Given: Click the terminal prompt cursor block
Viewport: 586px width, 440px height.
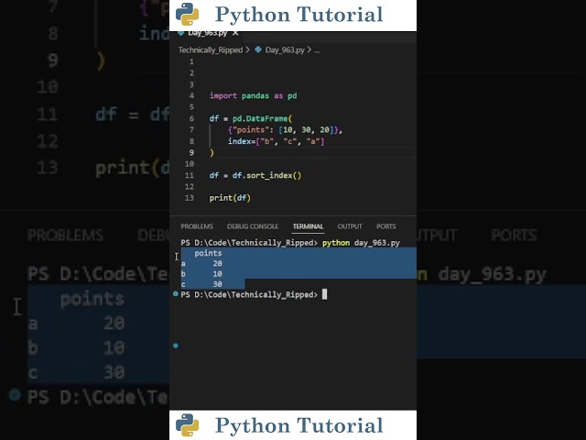Looking at the screenshot, I should (324, 294).
